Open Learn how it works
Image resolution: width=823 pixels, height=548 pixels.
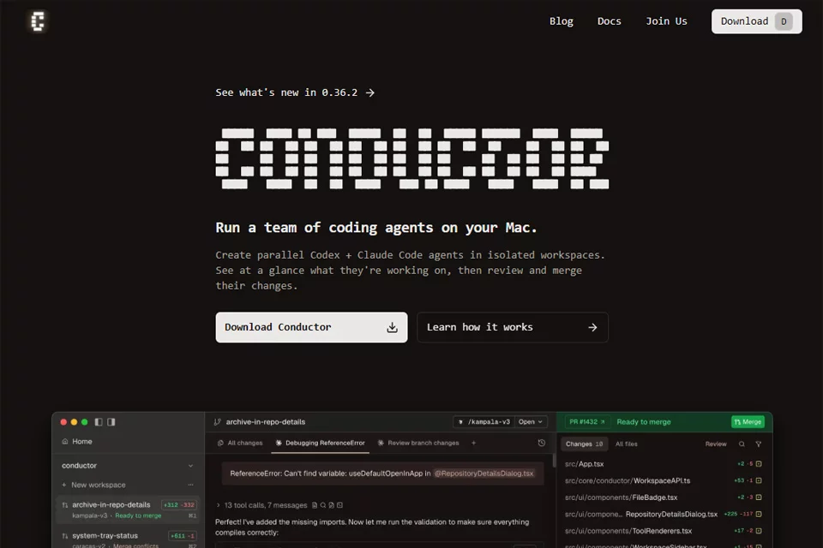coord(513,327)
